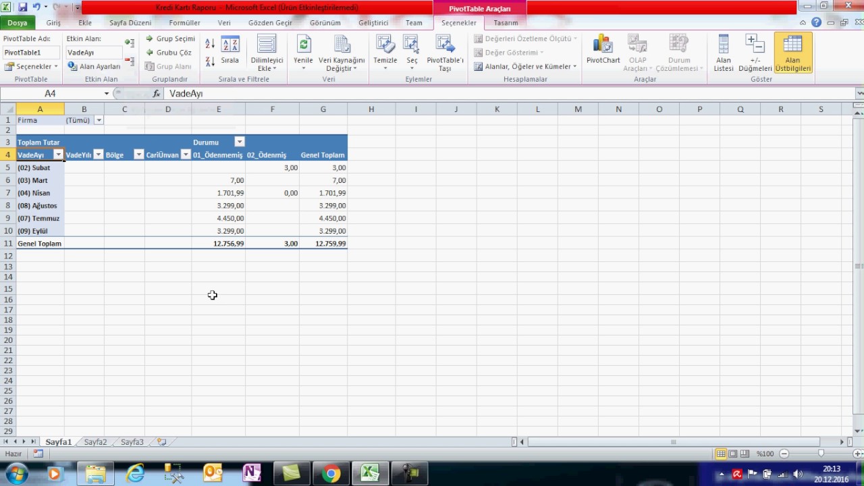Screen dimensions: 864x486
Task: Open Outlook from taskbar
Action: click(x=213, y=473)
